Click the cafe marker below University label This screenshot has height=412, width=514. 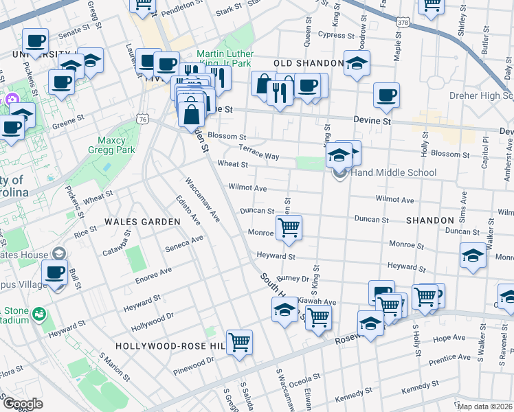pyautogui.click(x=61, y=83)
